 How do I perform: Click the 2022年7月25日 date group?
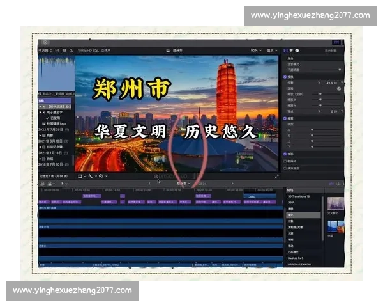pyautogui.click(x=54, y=129)
